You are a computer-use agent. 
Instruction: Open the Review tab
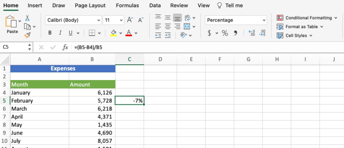[179, 6]
